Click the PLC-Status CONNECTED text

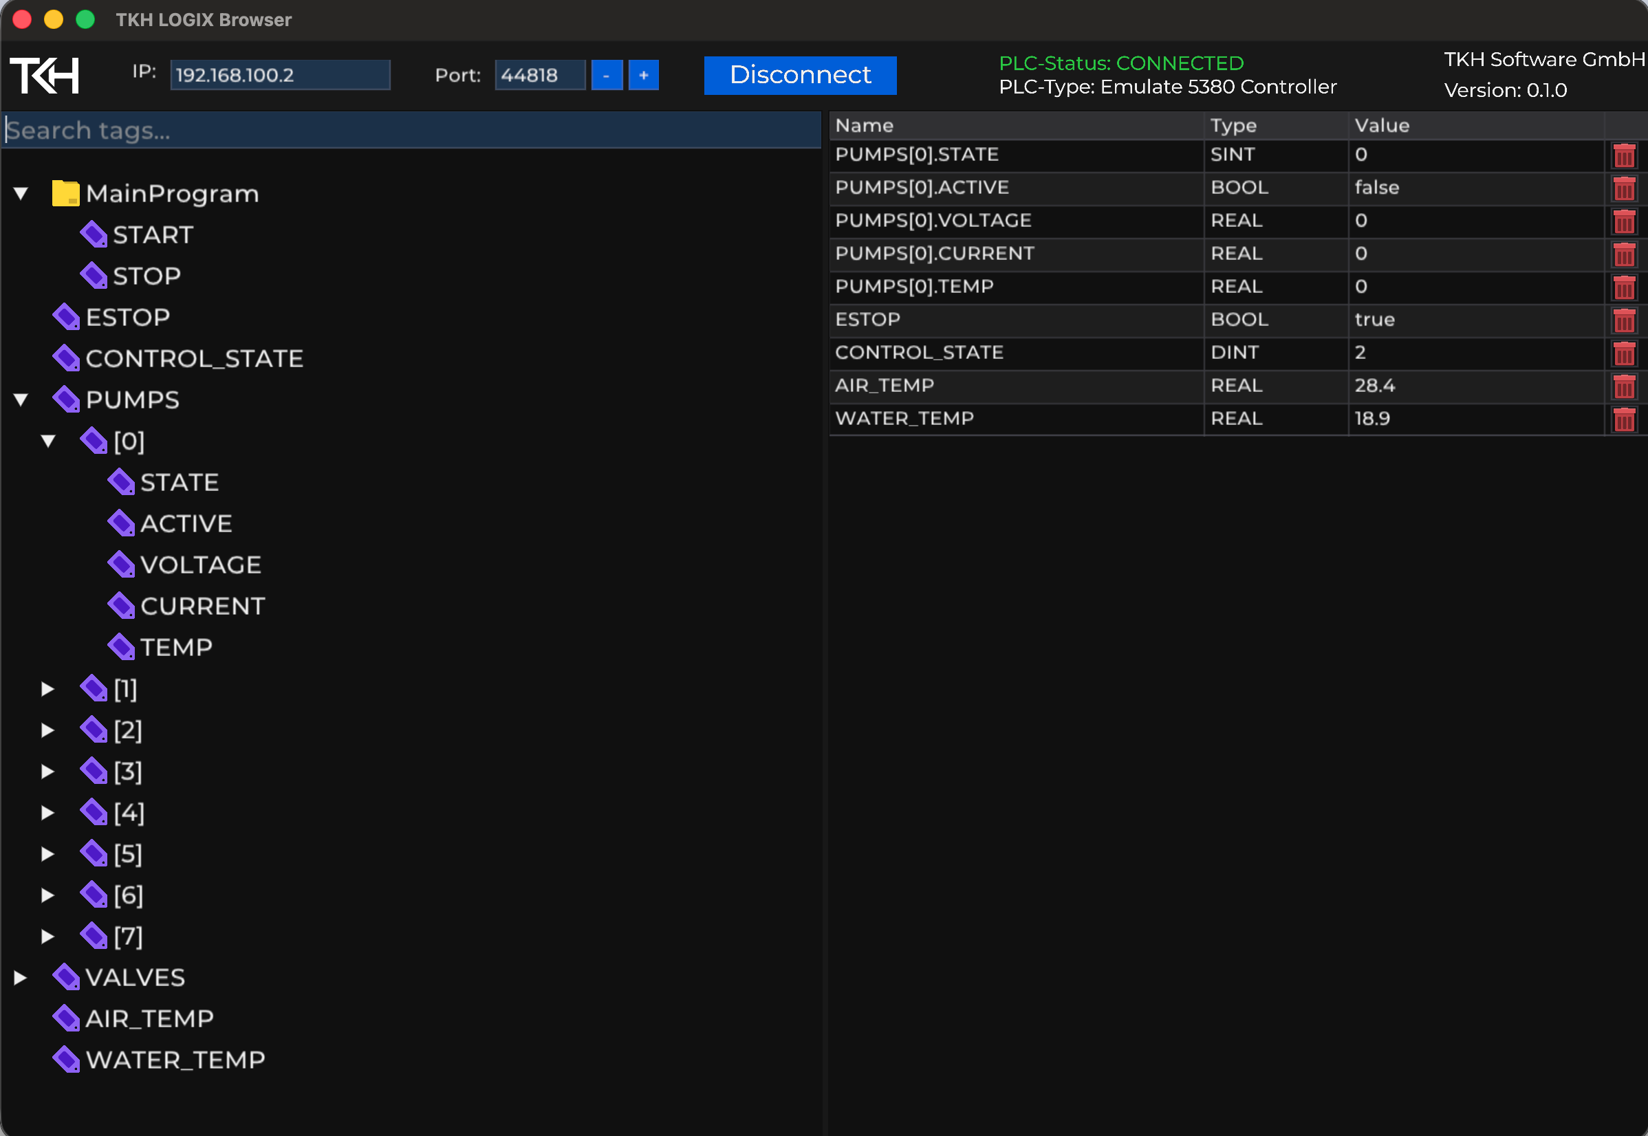click(x=1121, y=63)
